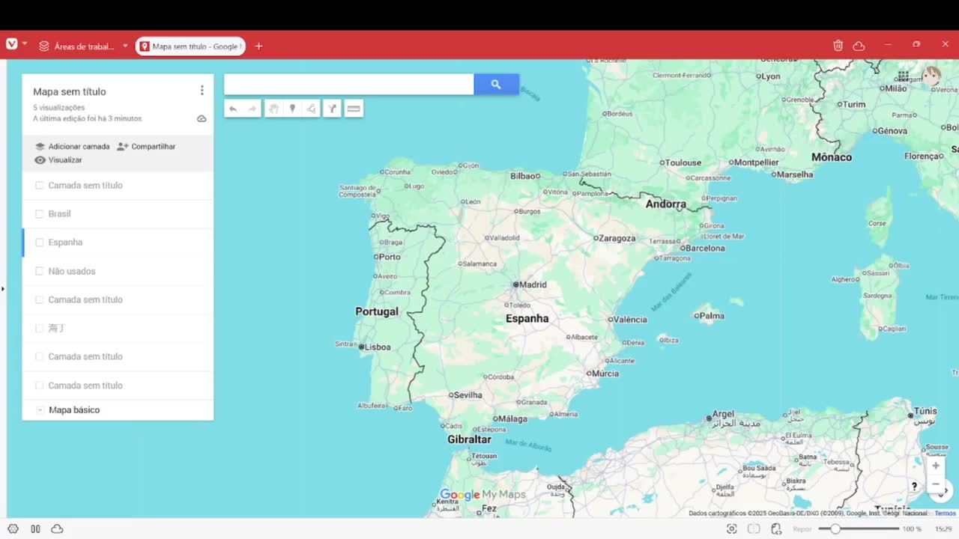
Task: Open Vivaldi trash closed tabs icon
Action: (x=838, y=46)
